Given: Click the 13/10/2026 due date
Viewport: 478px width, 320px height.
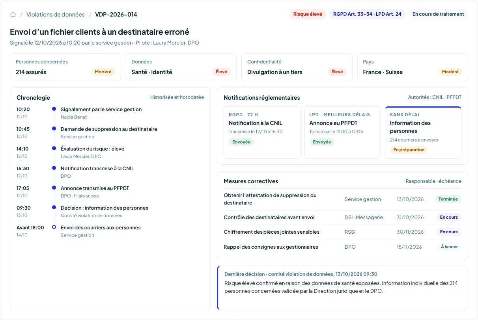Looking at the screenshot, I should pyautogui.click(x=410, y=199).
